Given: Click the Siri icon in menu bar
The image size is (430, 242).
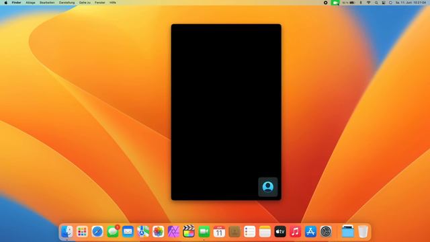Looking at the screenshot, I should pyautogui.click(x=390, y=3).
